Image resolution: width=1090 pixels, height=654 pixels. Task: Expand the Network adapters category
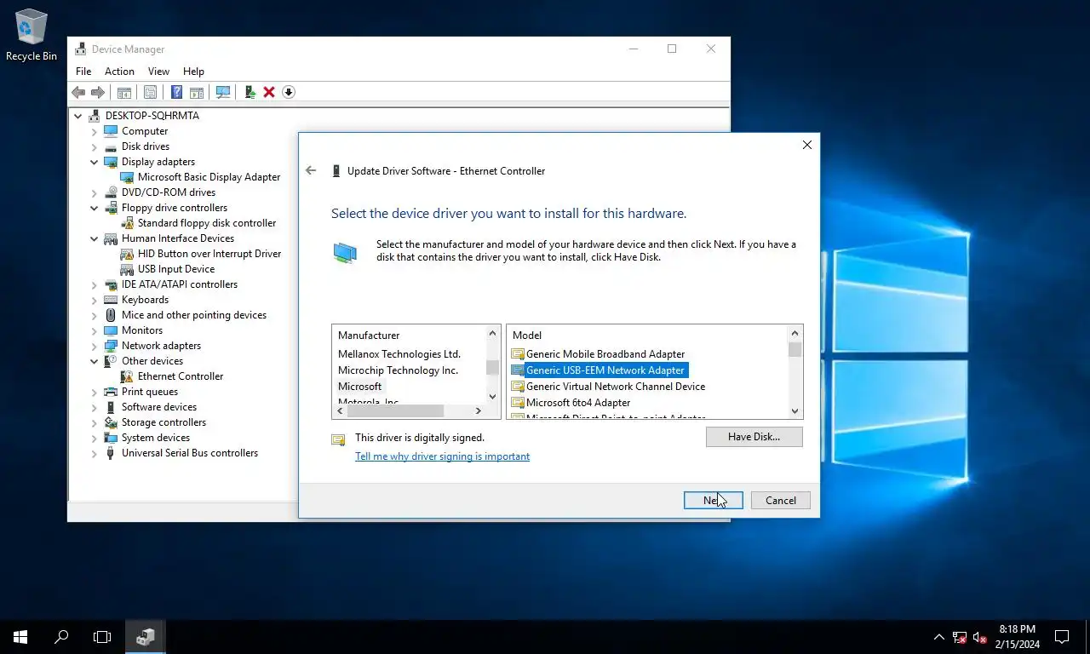(x=95, y=346)
